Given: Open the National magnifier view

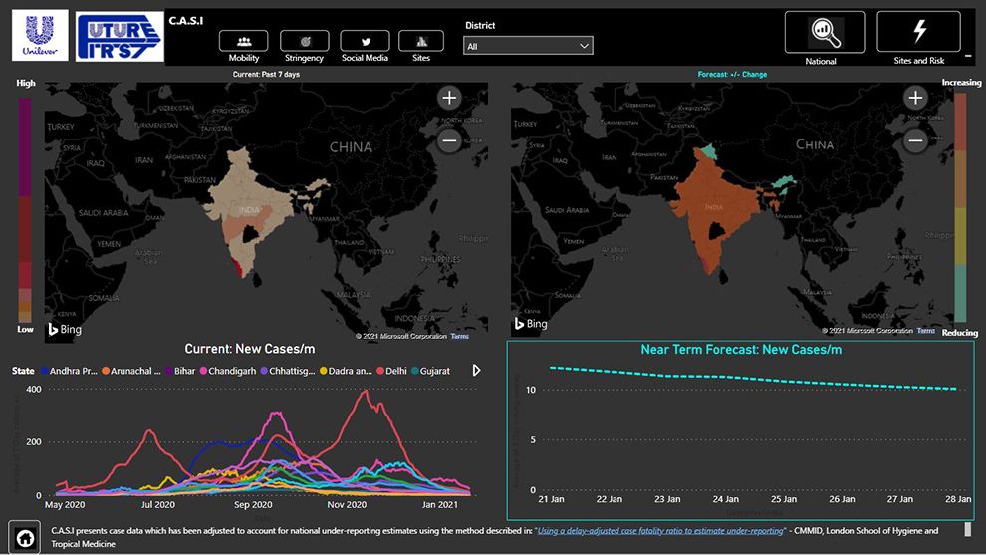Looking at the screenshot, I should (x=825, y=32).
